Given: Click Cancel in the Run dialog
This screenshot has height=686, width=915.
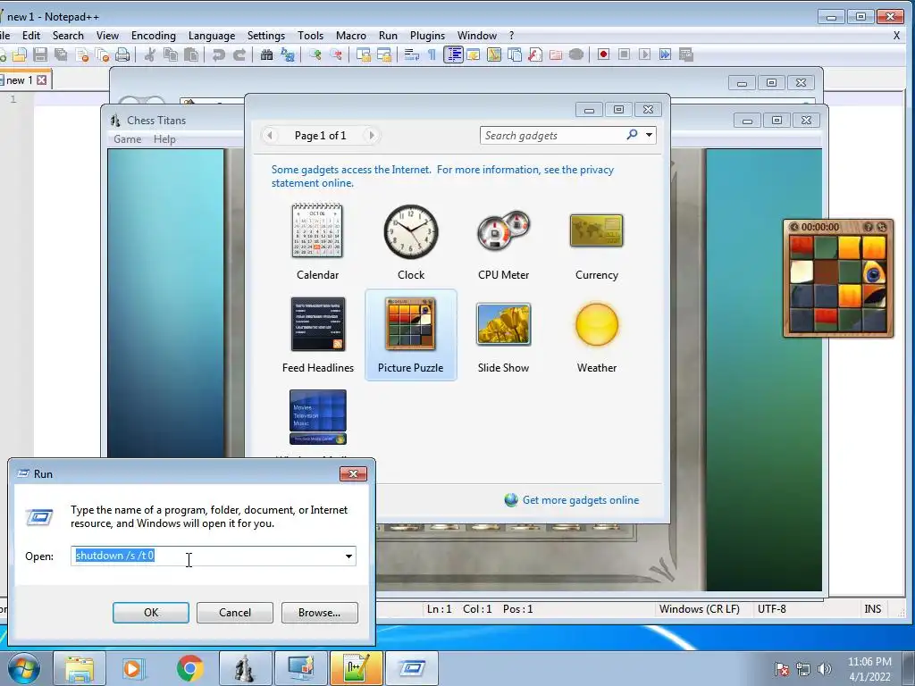Looking at the screenshot, I should (235, 613).
